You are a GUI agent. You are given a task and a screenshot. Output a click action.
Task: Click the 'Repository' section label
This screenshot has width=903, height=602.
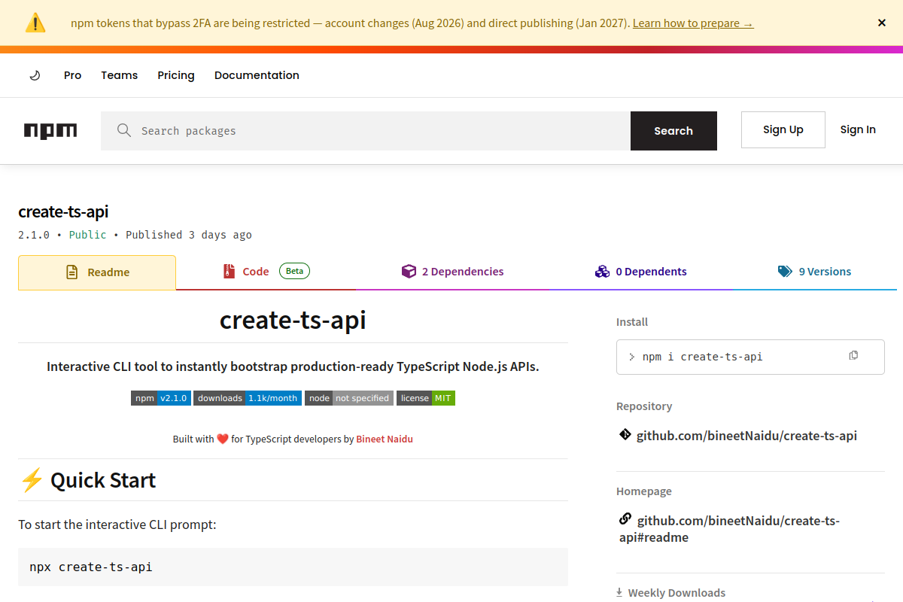click(644, 406)
